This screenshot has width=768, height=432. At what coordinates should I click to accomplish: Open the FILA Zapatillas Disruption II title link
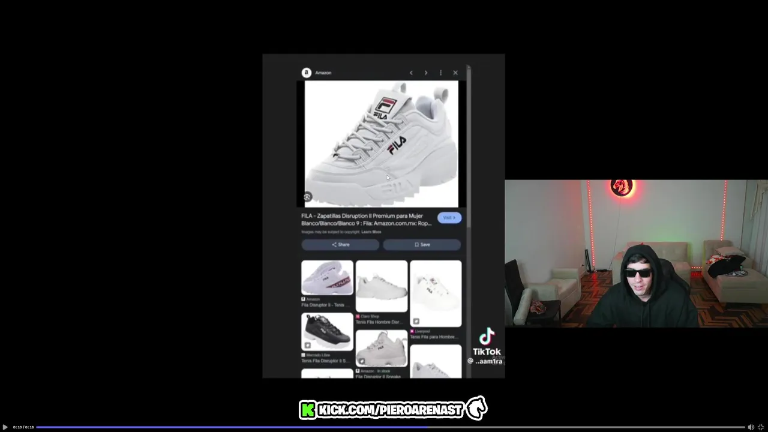coord(367,220)
